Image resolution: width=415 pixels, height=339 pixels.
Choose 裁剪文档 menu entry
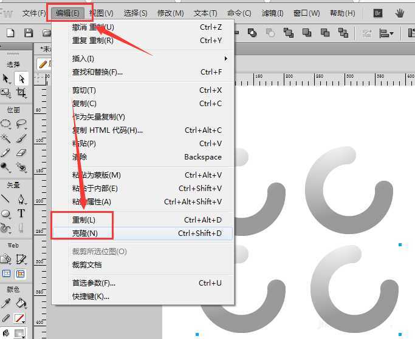click(143, 265)
